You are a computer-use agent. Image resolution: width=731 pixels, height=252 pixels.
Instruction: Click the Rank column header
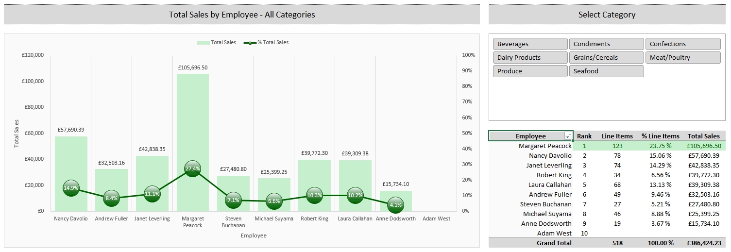(x=584, y=136)
